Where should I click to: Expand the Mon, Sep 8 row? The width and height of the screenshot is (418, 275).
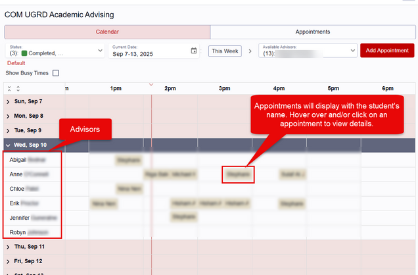pos(8,116)
